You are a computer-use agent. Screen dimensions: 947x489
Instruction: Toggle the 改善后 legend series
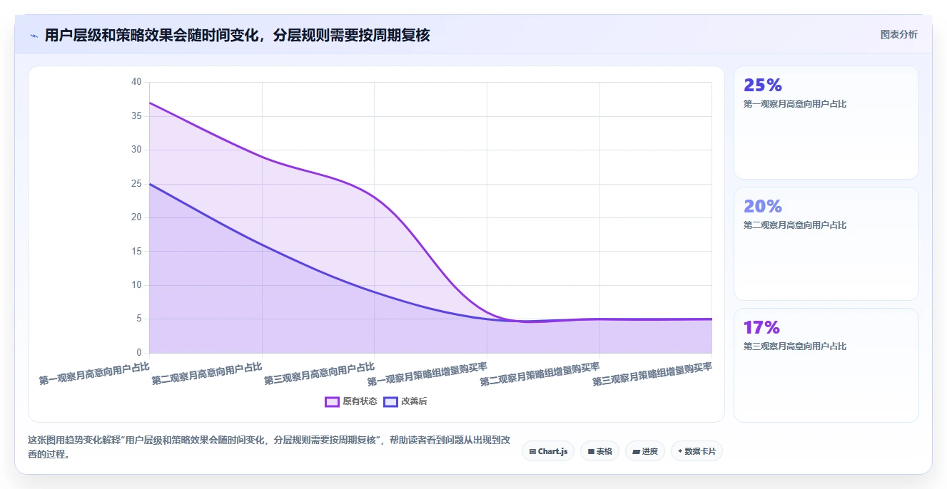point(405,401)
